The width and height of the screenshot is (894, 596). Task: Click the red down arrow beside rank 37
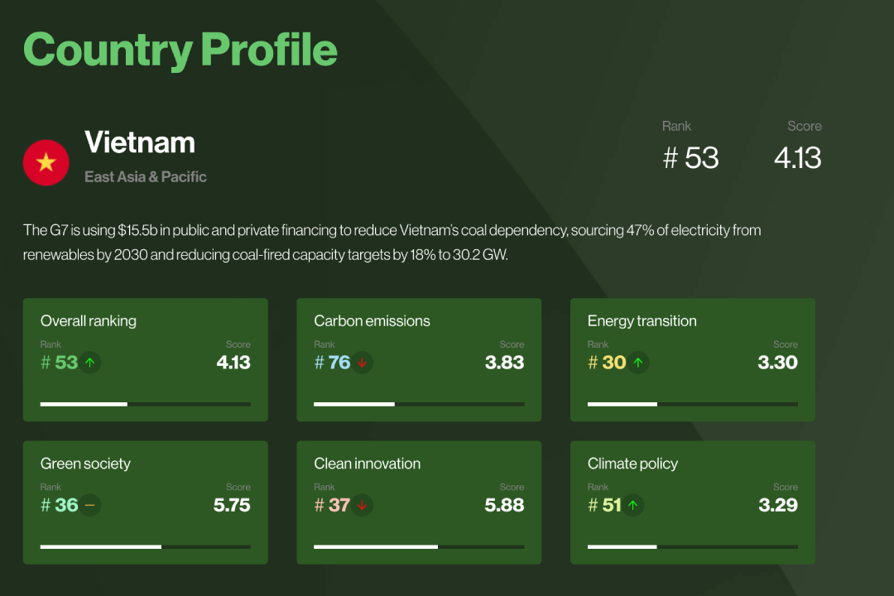[x=362, y=505]
